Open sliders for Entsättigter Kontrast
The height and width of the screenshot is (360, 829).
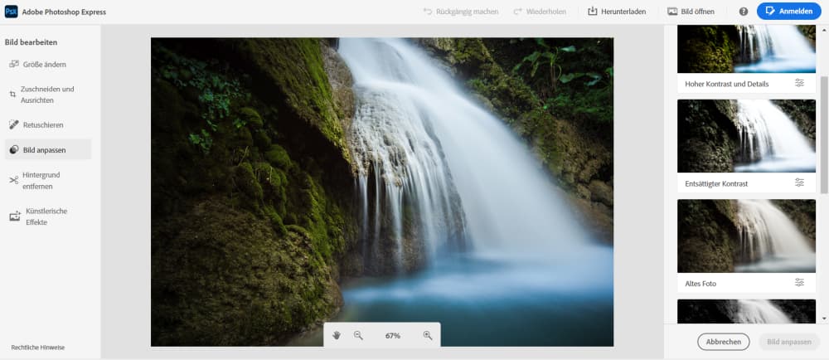(x=799, y=182)
